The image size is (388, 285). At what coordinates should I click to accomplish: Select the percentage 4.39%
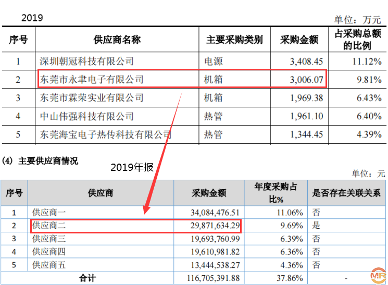369,134
